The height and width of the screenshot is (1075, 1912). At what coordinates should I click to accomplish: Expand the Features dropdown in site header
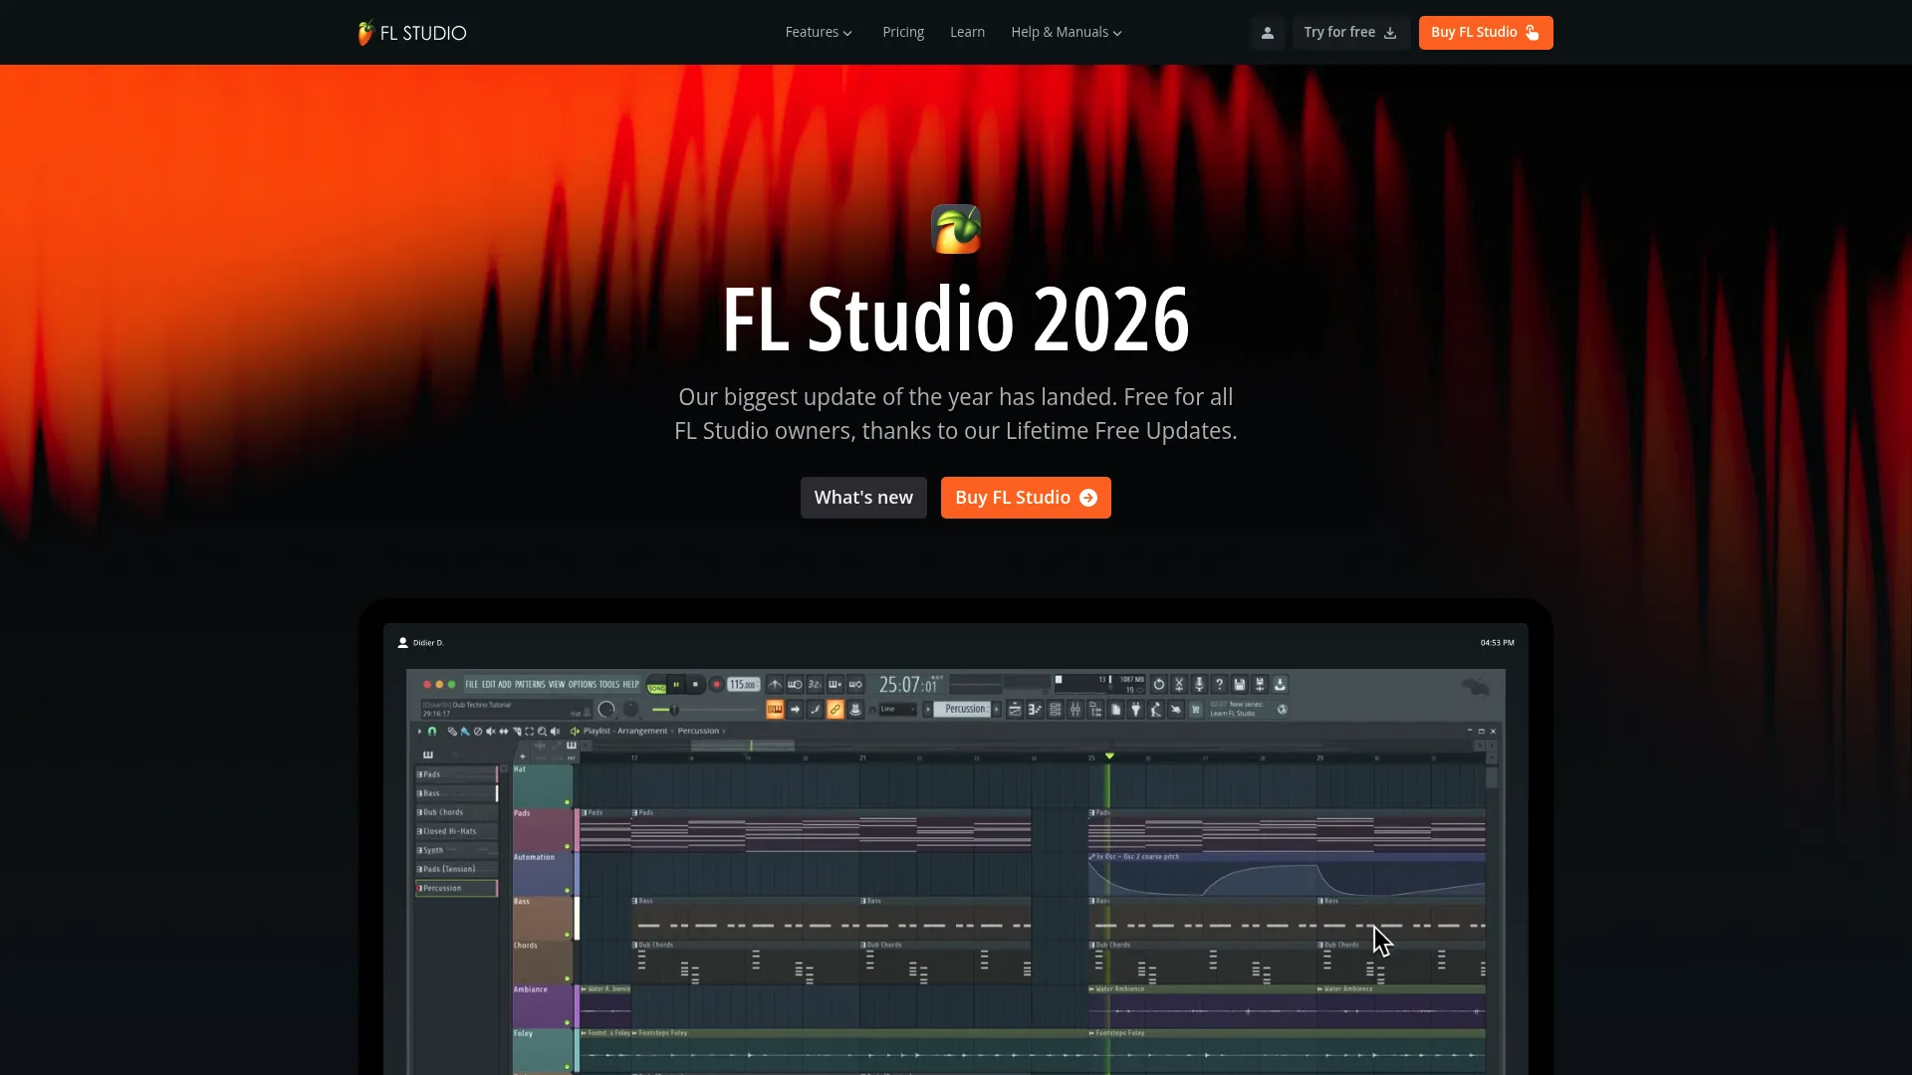pos(819,33)
